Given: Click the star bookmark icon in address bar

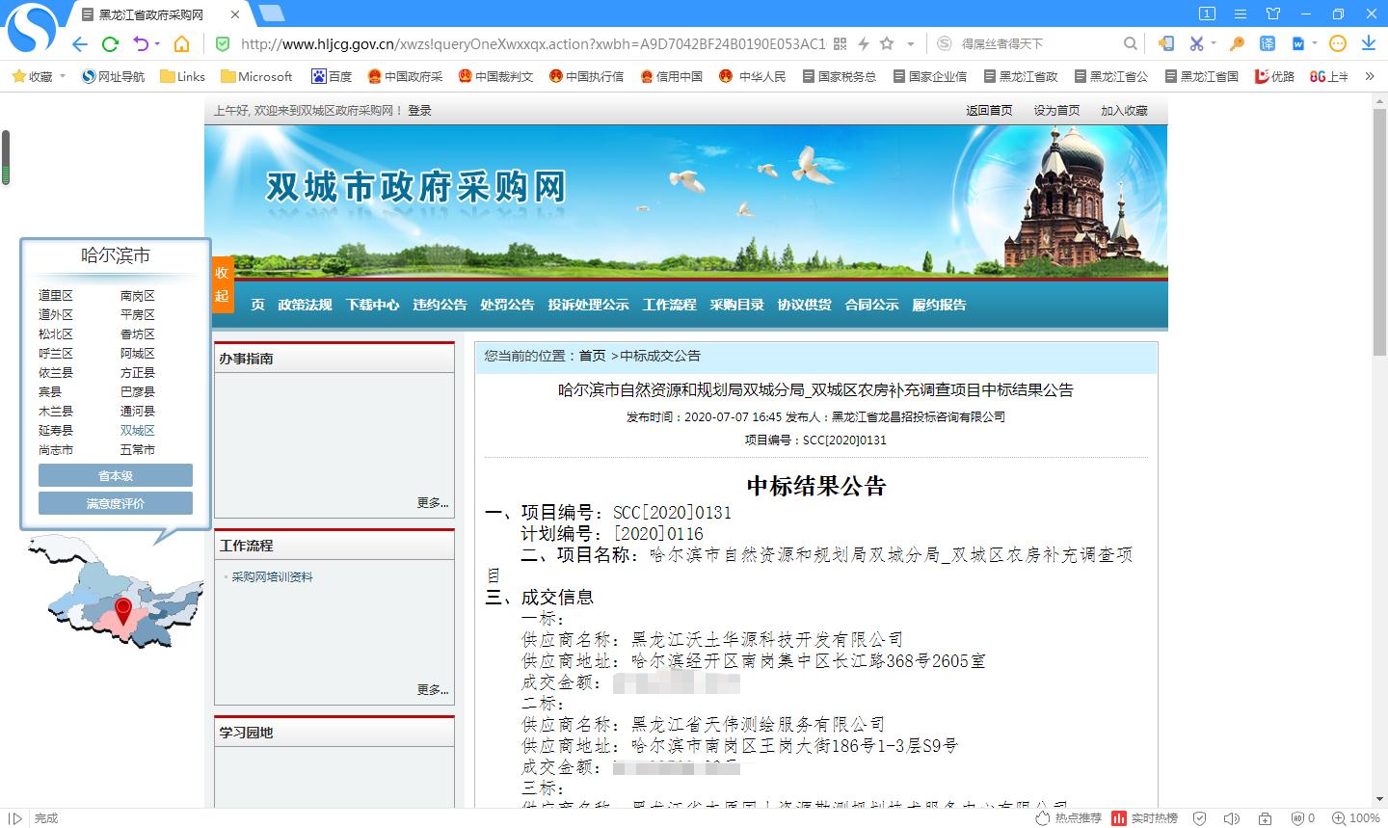Looking at the screenshot, I should (x=887, y=43).
